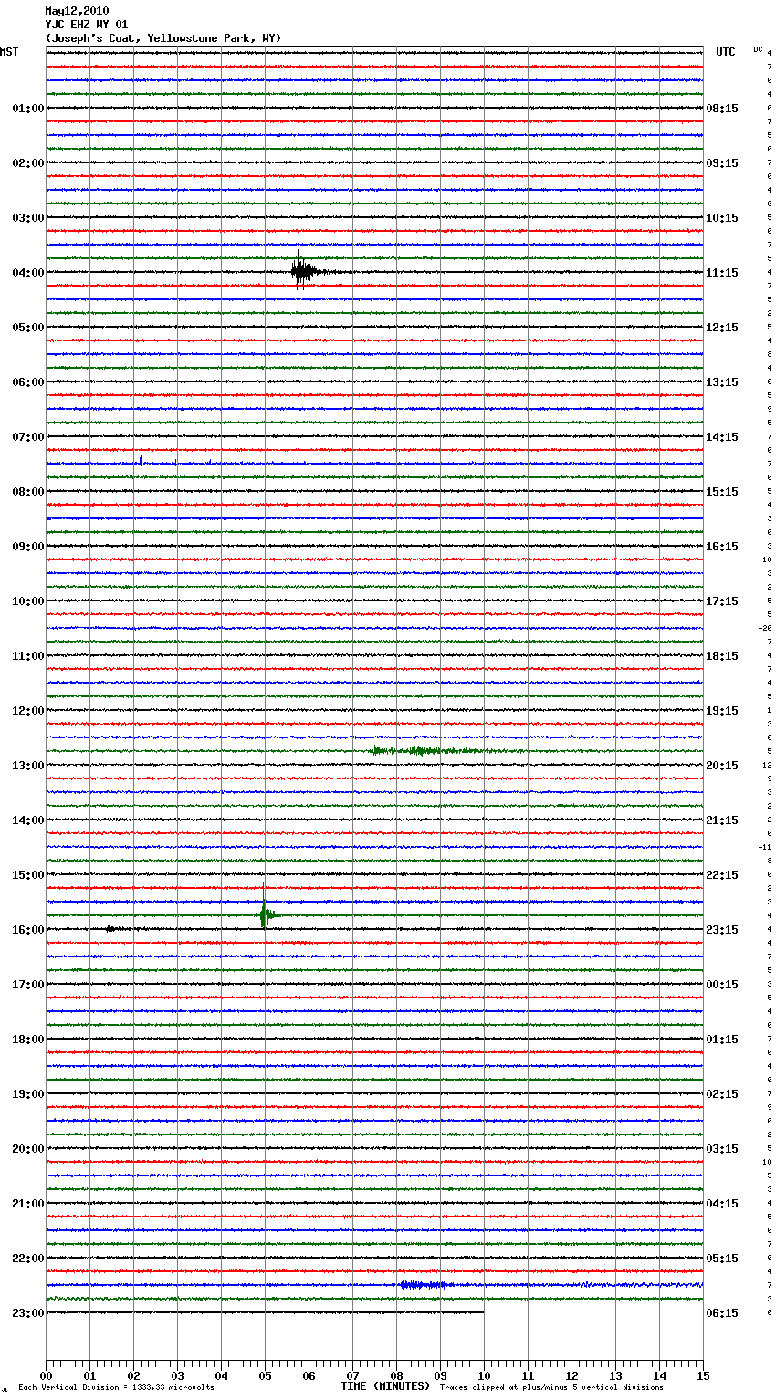Select the 15:00 MST row label
776x1400 pixels.
27,875
